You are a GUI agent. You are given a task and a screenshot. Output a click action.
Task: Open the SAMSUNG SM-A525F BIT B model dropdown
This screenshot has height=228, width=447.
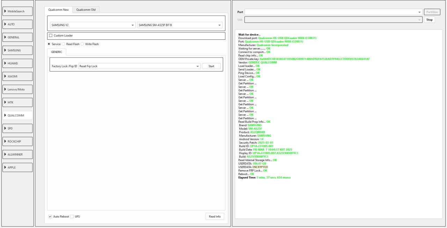180,25
